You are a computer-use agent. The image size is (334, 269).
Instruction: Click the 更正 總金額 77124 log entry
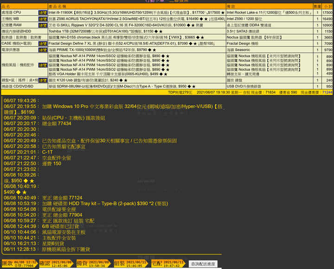pyautogui.click(x=62, y=198)
